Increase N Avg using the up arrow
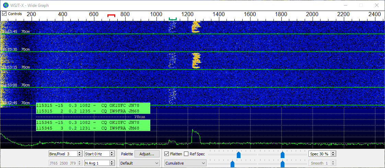The width and height of the screenshot is (385, 168). [x=112, y=161]
